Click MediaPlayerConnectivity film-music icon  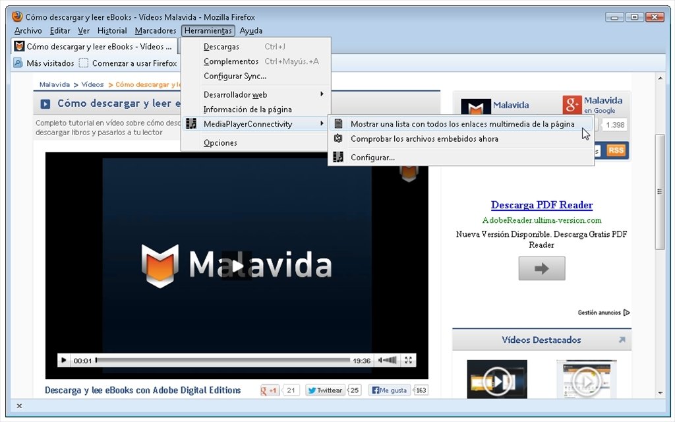[x=191, y=124]
